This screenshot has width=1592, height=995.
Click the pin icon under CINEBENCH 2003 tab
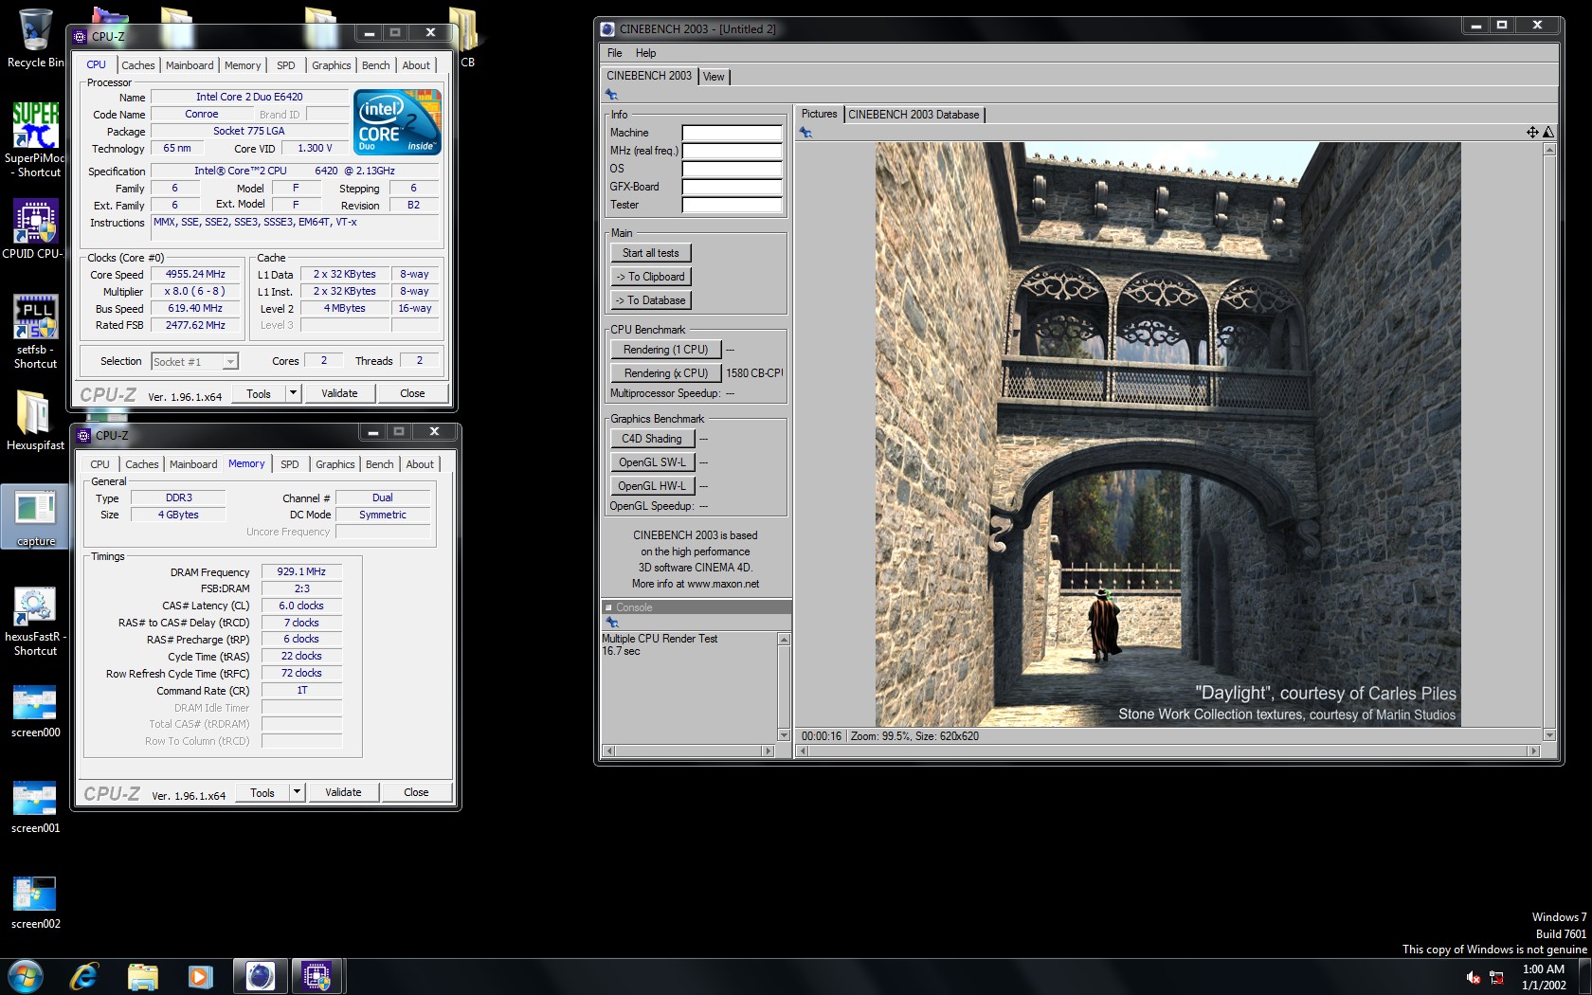click(611, 95)
